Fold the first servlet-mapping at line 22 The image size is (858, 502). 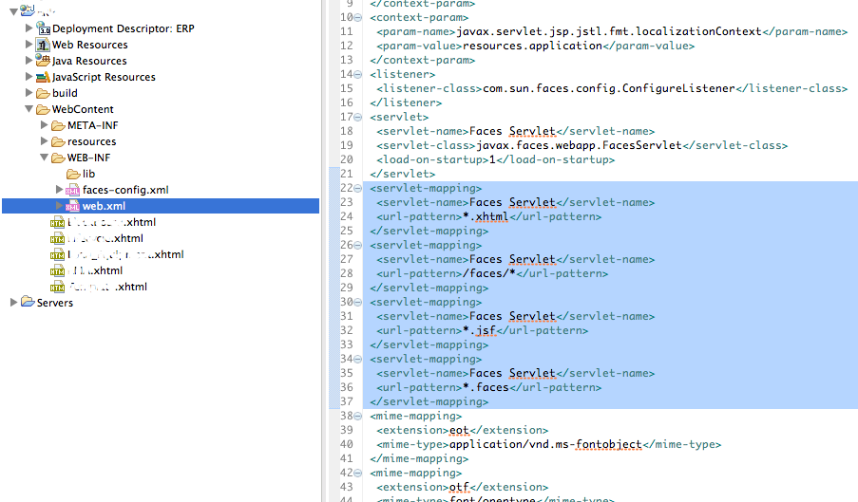coord(358,188)
